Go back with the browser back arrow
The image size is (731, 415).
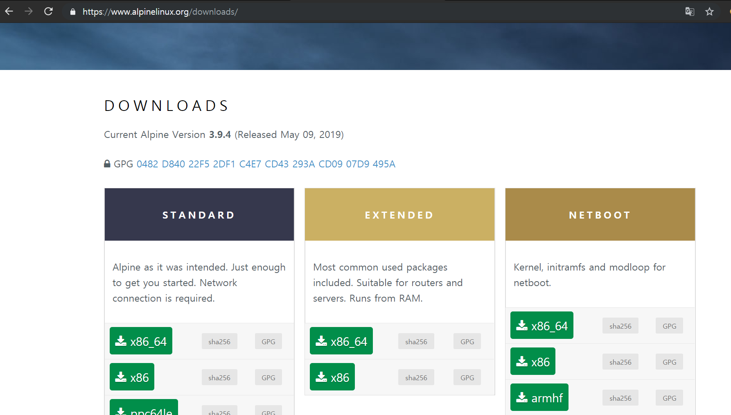[x=9, y=11]
